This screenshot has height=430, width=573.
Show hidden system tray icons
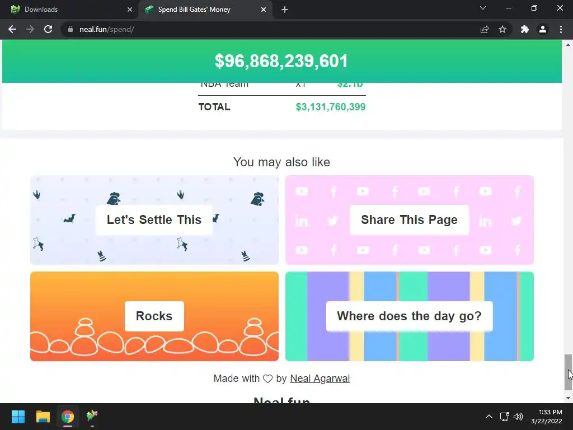pyautogui.click(x=489, y=417)
